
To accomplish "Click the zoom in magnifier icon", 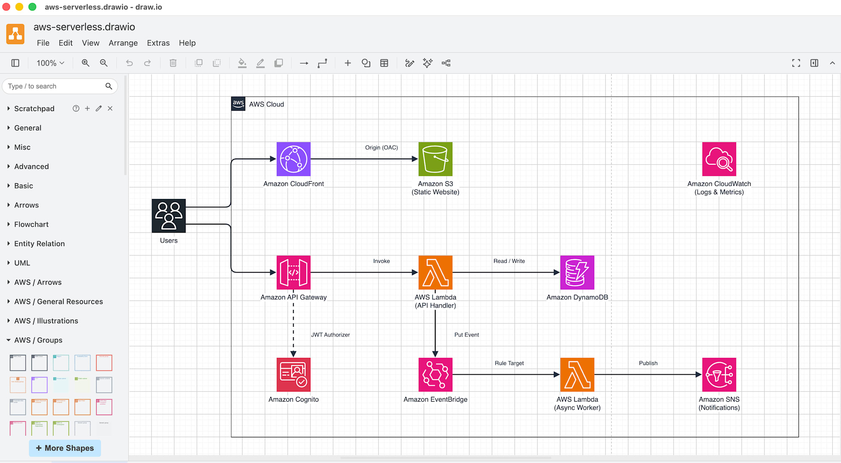I will point(85,63).
